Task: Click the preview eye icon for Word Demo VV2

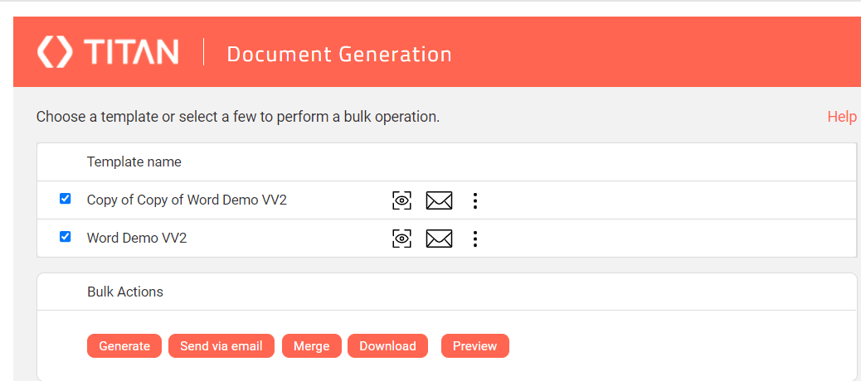Action: 401,239
